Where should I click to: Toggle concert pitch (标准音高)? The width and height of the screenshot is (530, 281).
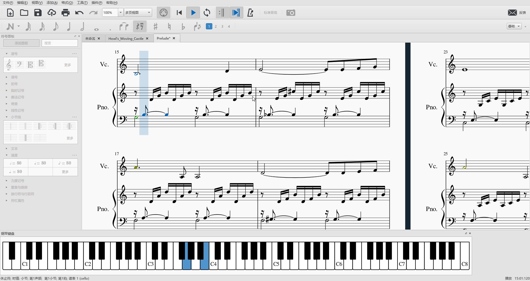pyautogui.click(x=270, y=13)
